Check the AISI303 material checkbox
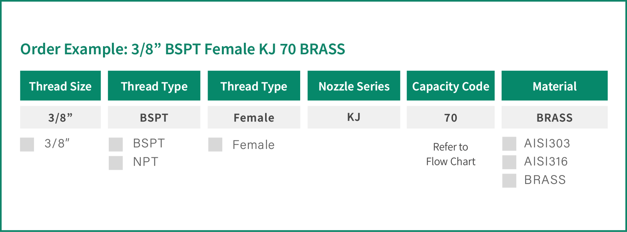Screen dimensions: 627x232 coord(509,144)
